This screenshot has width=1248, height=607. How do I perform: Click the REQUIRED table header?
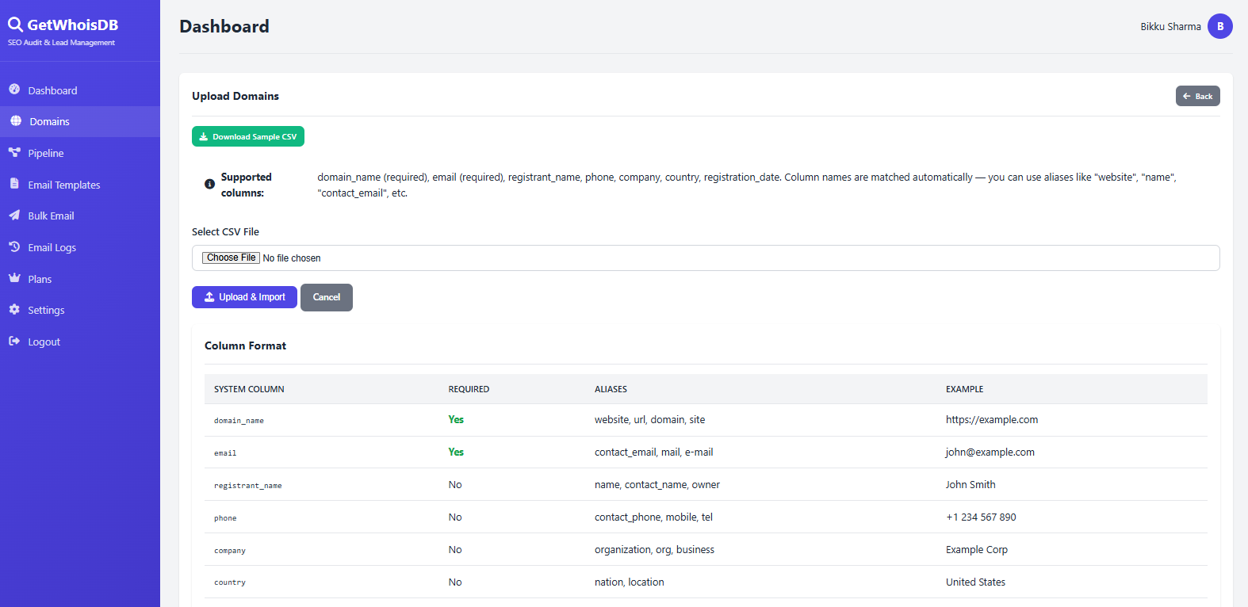click(x=469, y=389)
